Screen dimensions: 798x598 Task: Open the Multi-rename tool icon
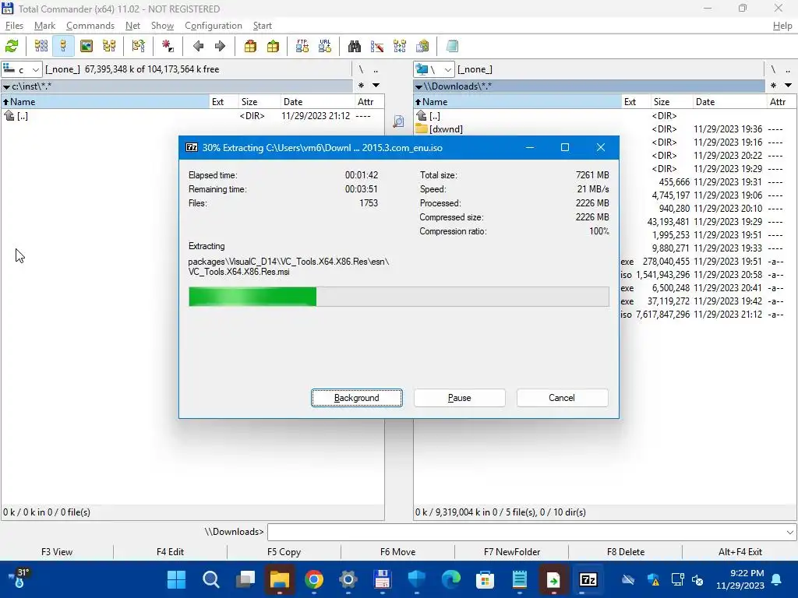click(377, 46)
